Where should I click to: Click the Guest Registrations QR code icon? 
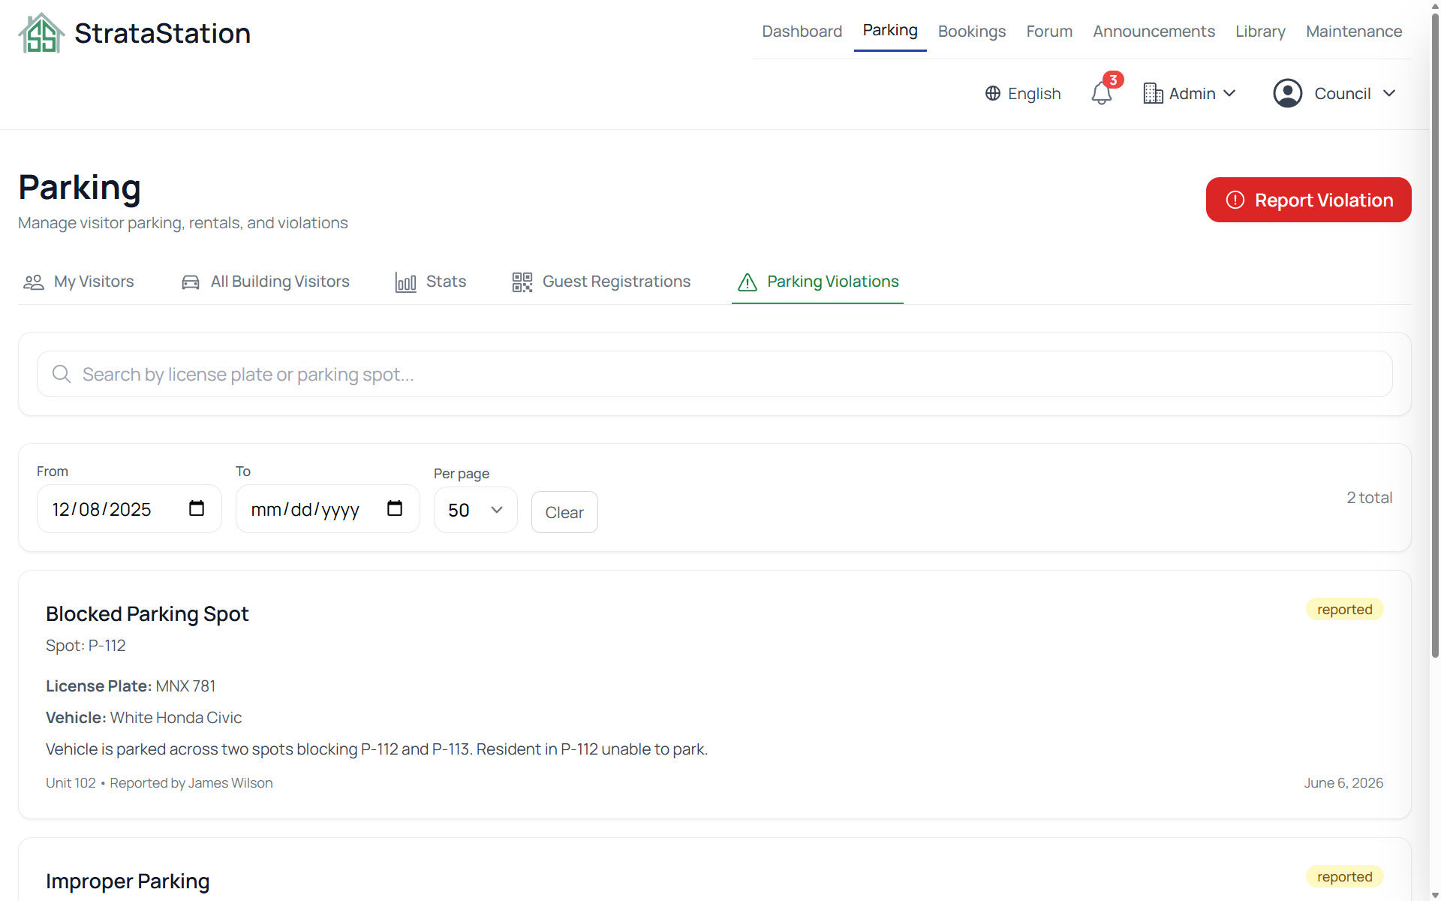click(522, 282)
